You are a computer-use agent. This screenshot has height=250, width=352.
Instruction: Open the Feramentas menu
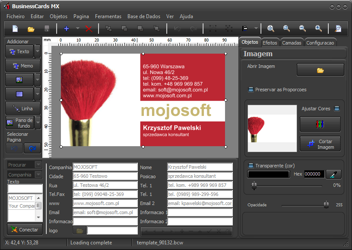click(108, 16)
